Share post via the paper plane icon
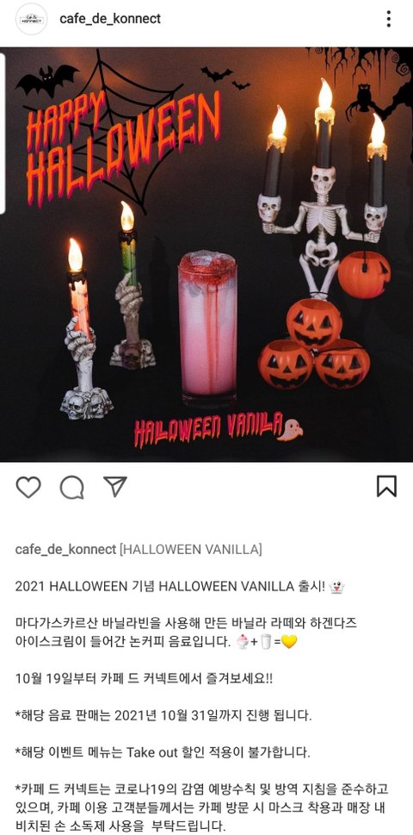The height and width of the screenshot is (835, 413). 115,486
